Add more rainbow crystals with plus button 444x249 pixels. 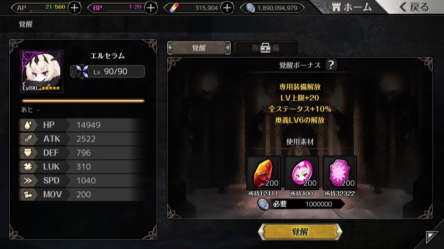[x=227, y=8]
